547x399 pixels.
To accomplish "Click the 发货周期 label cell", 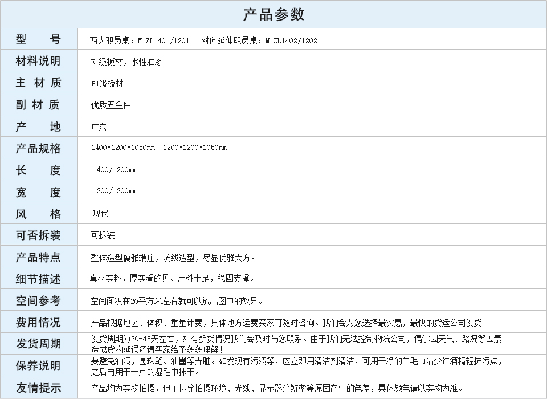I will [38, 344].
